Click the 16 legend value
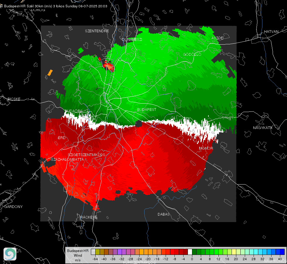 click(227, 259)
